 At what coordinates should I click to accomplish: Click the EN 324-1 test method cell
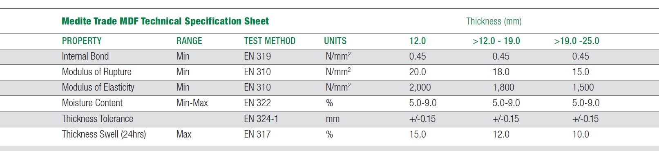(x=261, y=119)
